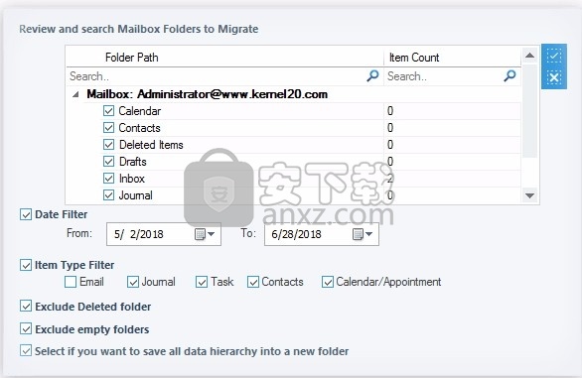Uncheck Exclude Deleted folder option
The height and width of the screenshot is (378, 582).
[26, 307]
